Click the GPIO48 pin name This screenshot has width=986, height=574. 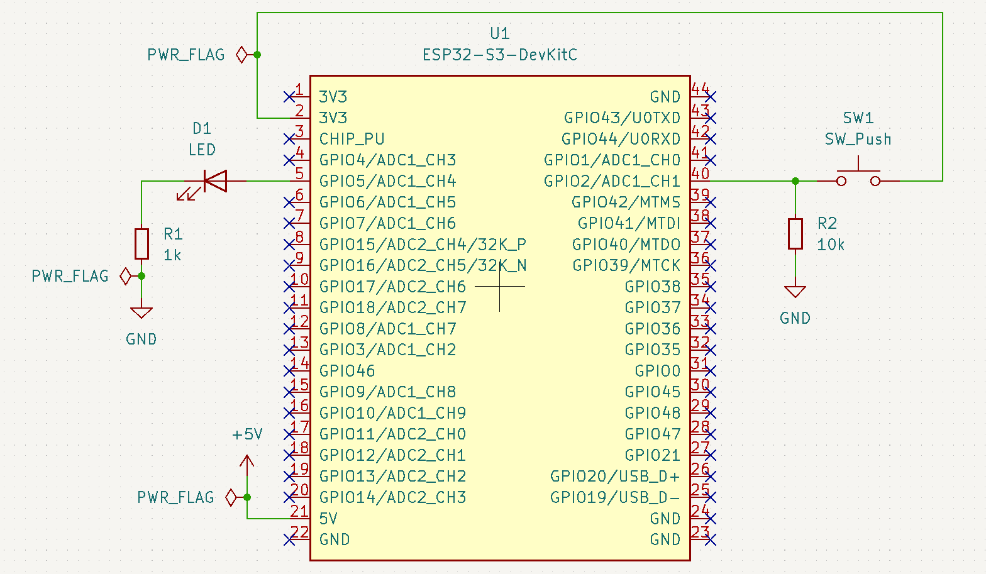[653, 413]
